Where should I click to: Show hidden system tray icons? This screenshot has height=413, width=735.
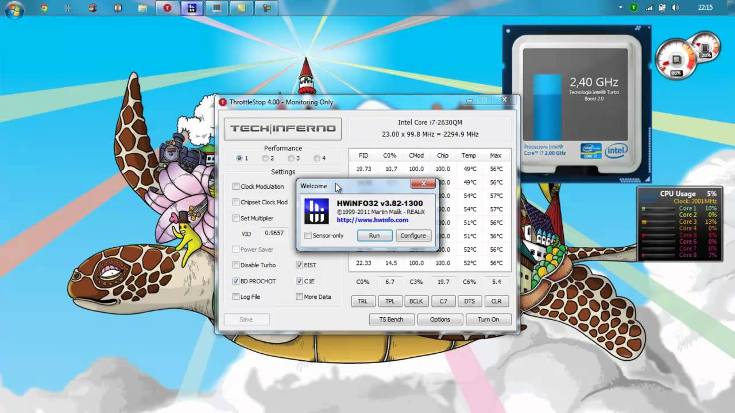[x=621, y=8]
